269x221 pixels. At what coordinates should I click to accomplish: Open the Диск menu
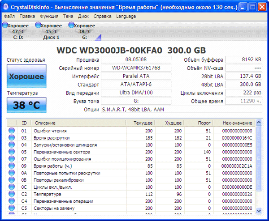coord(83,16)
